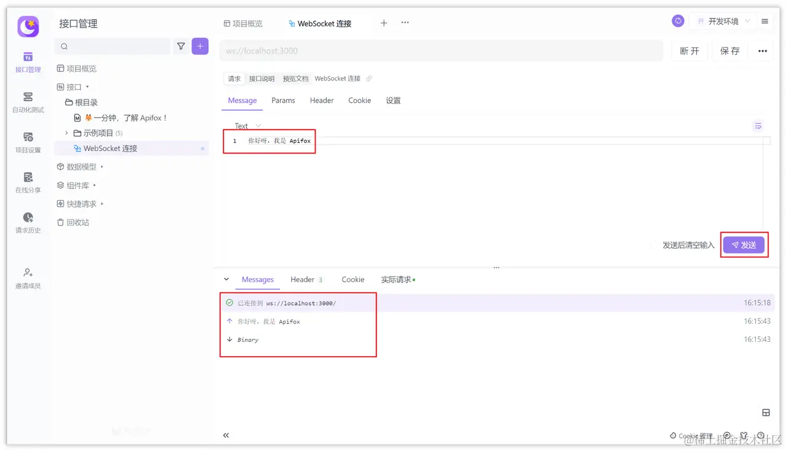Switch to the response Messages tab
The image size is (786, 450).
[257, 279]
